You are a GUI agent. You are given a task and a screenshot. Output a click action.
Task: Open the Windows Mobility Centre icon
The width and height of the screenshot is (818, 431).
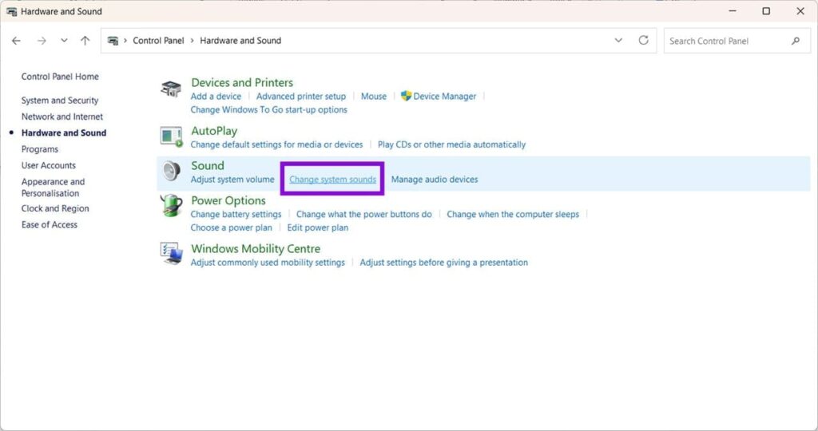171,254
